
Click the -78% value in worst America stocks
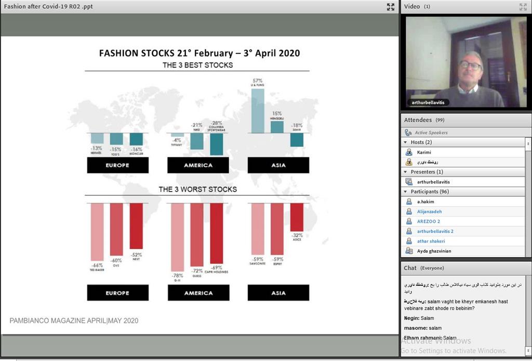pos(178,275)
